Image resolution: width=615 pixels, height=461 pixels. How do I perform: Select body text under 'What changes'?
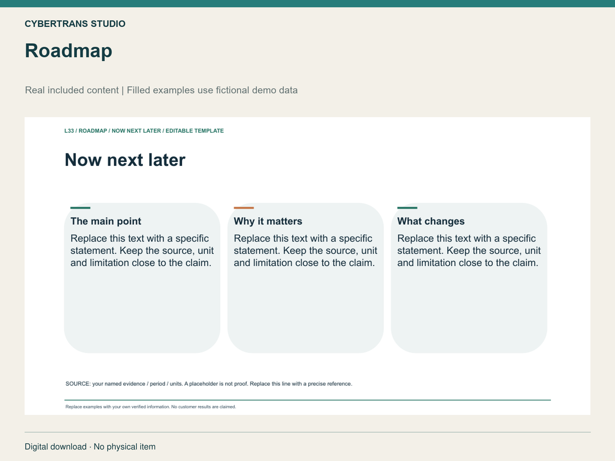pyautogui.click(x=469, y=250)
